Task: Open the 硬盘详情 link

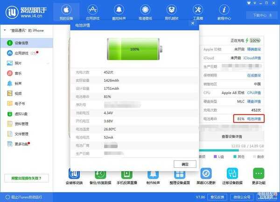Action: tap(254, 101)
